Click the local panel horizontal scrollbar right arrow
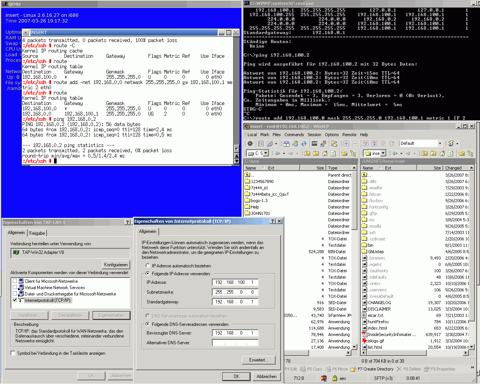 tap(348, 352)
